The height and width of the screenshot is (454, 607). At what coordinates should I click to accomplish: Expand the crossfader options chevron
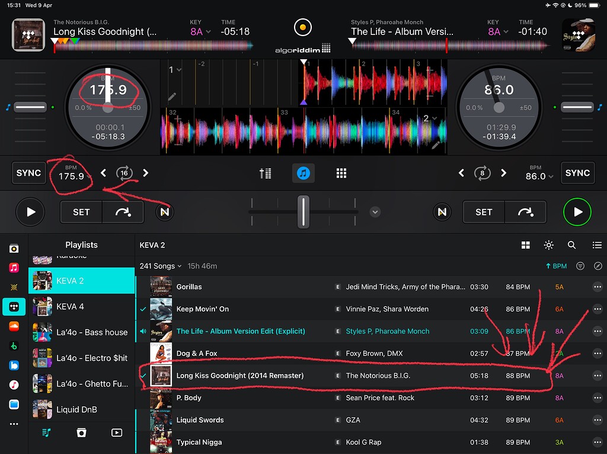[x=375, y=212]
